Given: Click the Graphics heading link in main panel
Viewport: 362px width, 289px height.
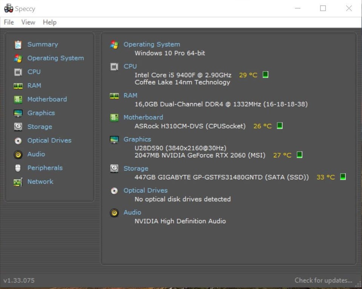Looking at the screenshot, I should 137,140.
